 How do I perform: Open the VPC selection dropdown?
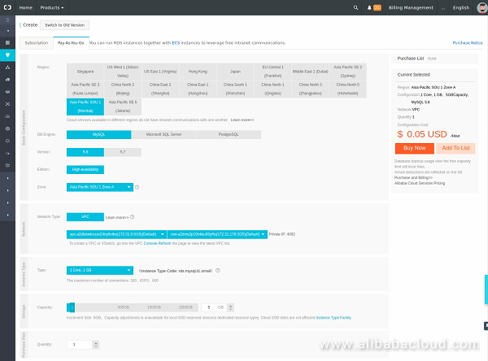click(x=116, y=234)
